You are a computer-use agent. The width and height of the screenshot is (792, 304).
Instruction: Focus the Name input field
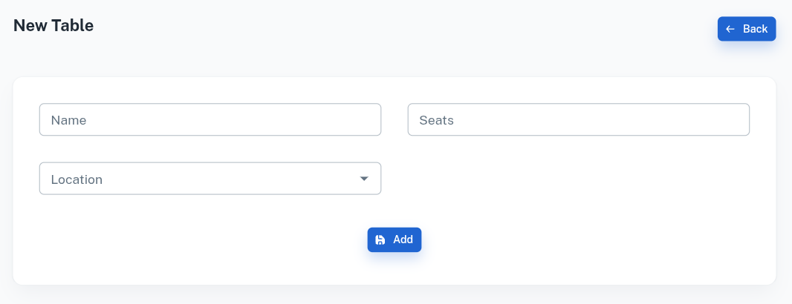pos(210,119)
